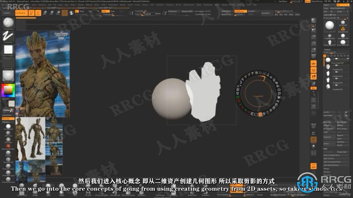Viewport: 353px width, 198px height.
Task: Click the New Folder button
Action: pos(330,116)
